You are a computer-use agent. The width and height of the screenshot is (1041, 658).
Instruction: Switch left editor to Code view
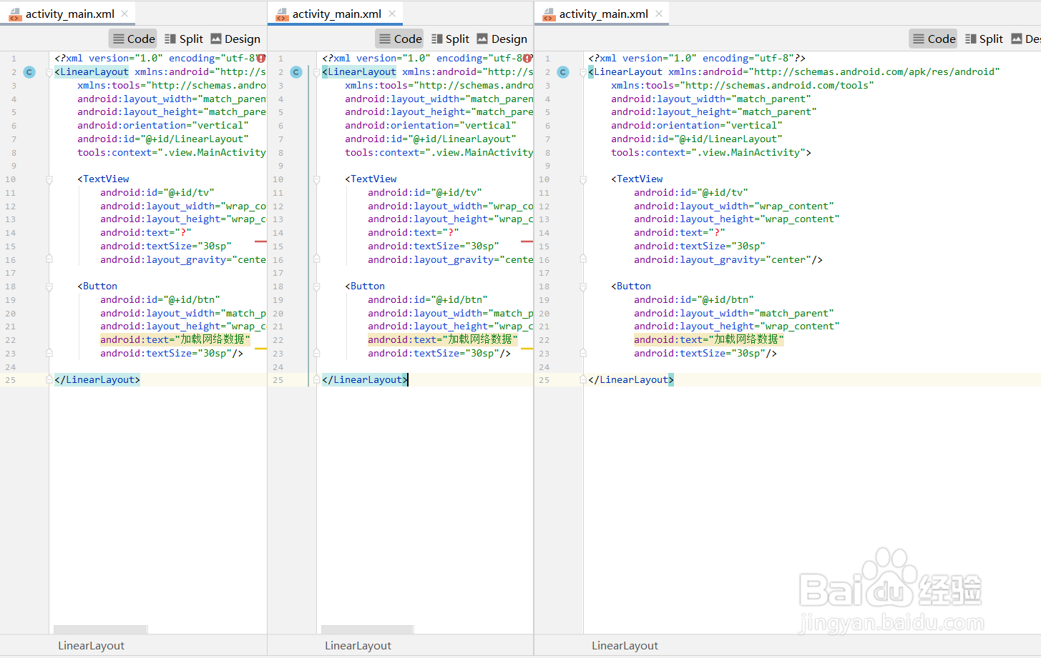[x=133, y=39]
